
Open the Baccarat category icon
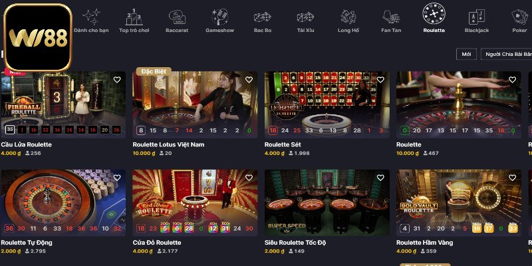[177, 17]
